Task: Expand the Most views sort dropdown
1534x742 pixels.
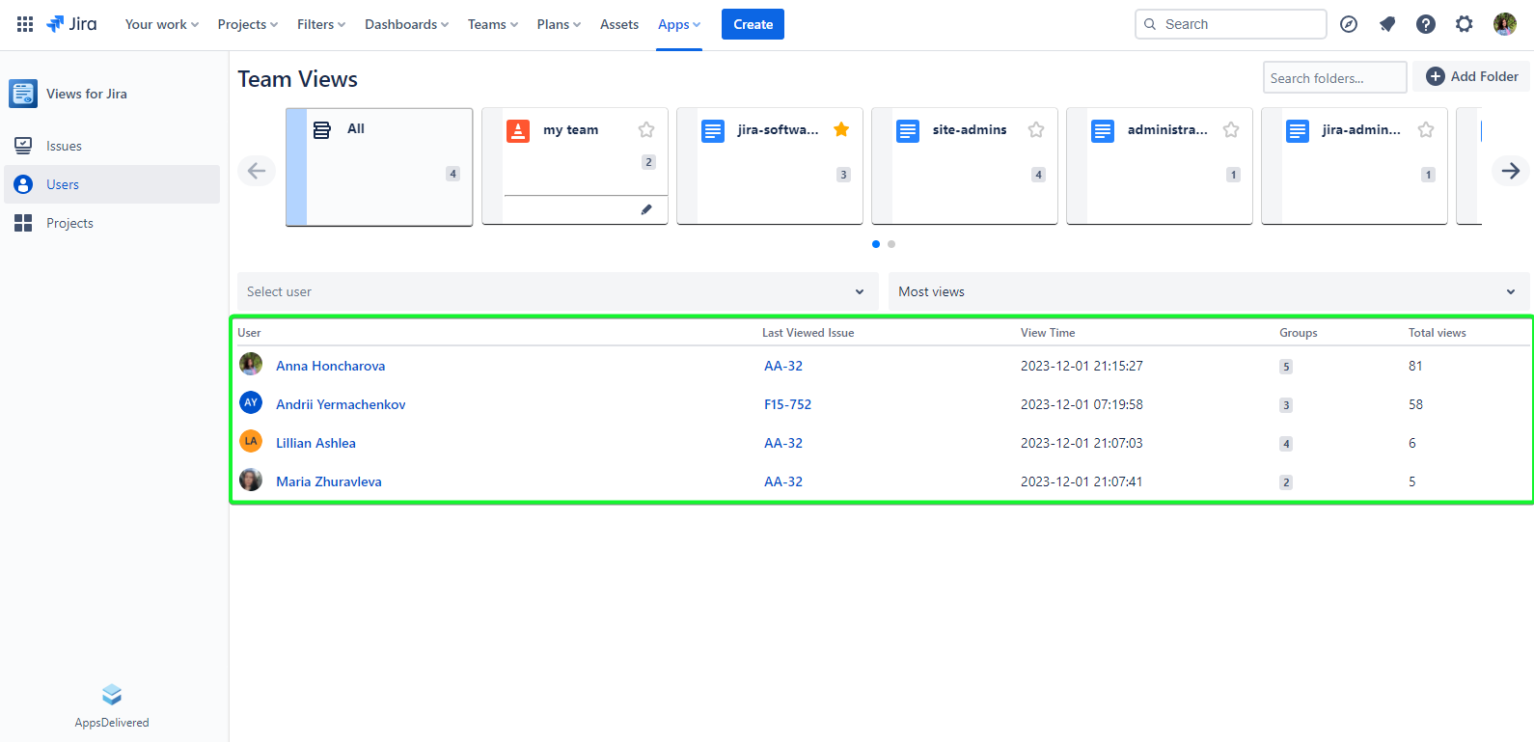Action: (1208, 291)
